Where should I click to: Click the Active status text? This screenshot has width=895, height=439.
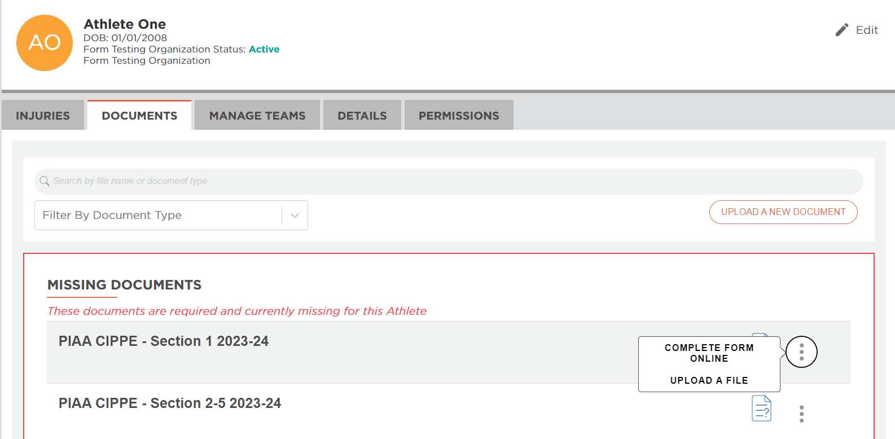(264, 49)
